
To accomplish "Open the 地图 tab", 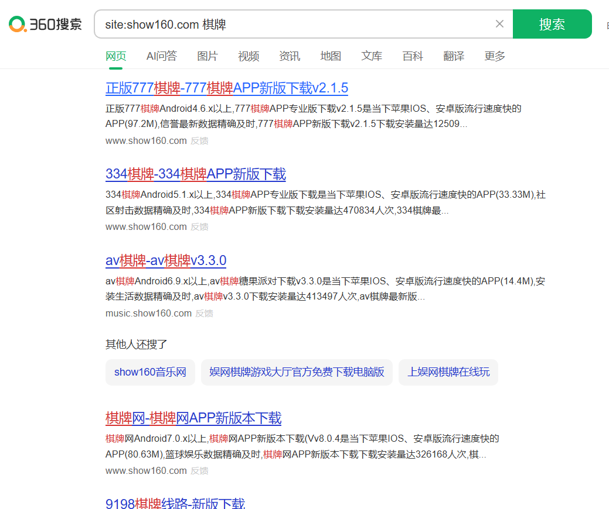I will [x=331, y=56].
